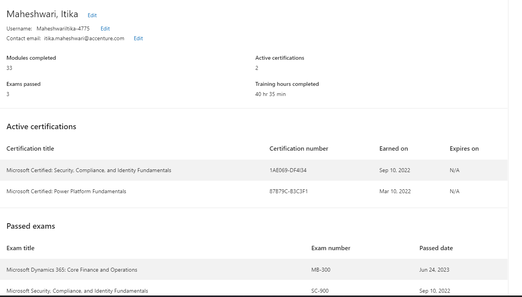Click the Passed date column header
The image size is (522, 297).
coord(436,248)
